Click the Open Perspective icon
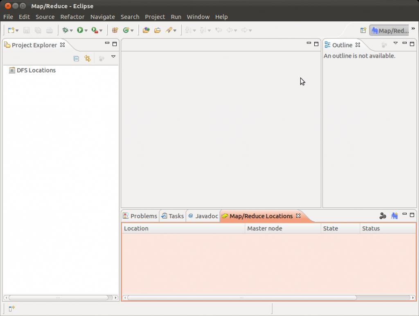 coord(363,30)
